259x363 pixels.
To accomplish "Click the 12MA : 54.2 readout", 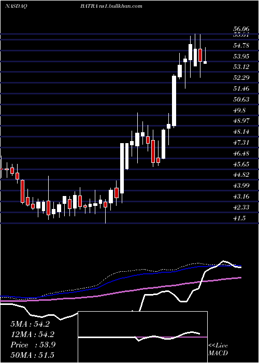I will tap(32, 334).
